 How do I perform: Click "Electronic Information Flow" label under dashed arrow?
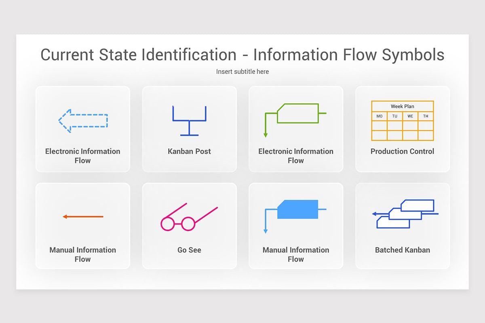tap(83, 156)
